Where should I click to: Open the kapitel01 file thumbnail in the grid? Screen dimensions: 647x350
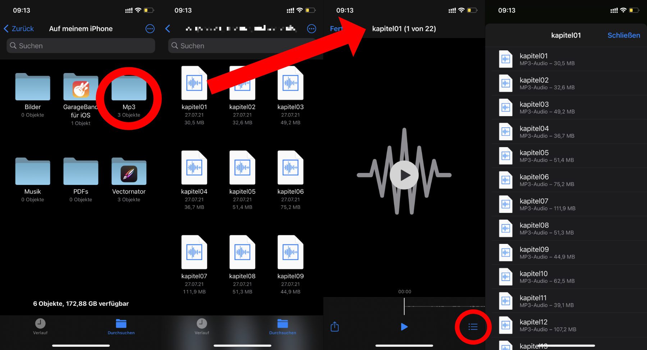(194, 83)
